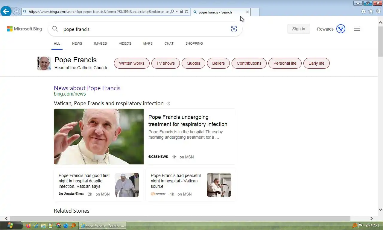Open 'News about Pope Francis' link
The height and width of the screenshot is (230, 383).
point(87,88)
